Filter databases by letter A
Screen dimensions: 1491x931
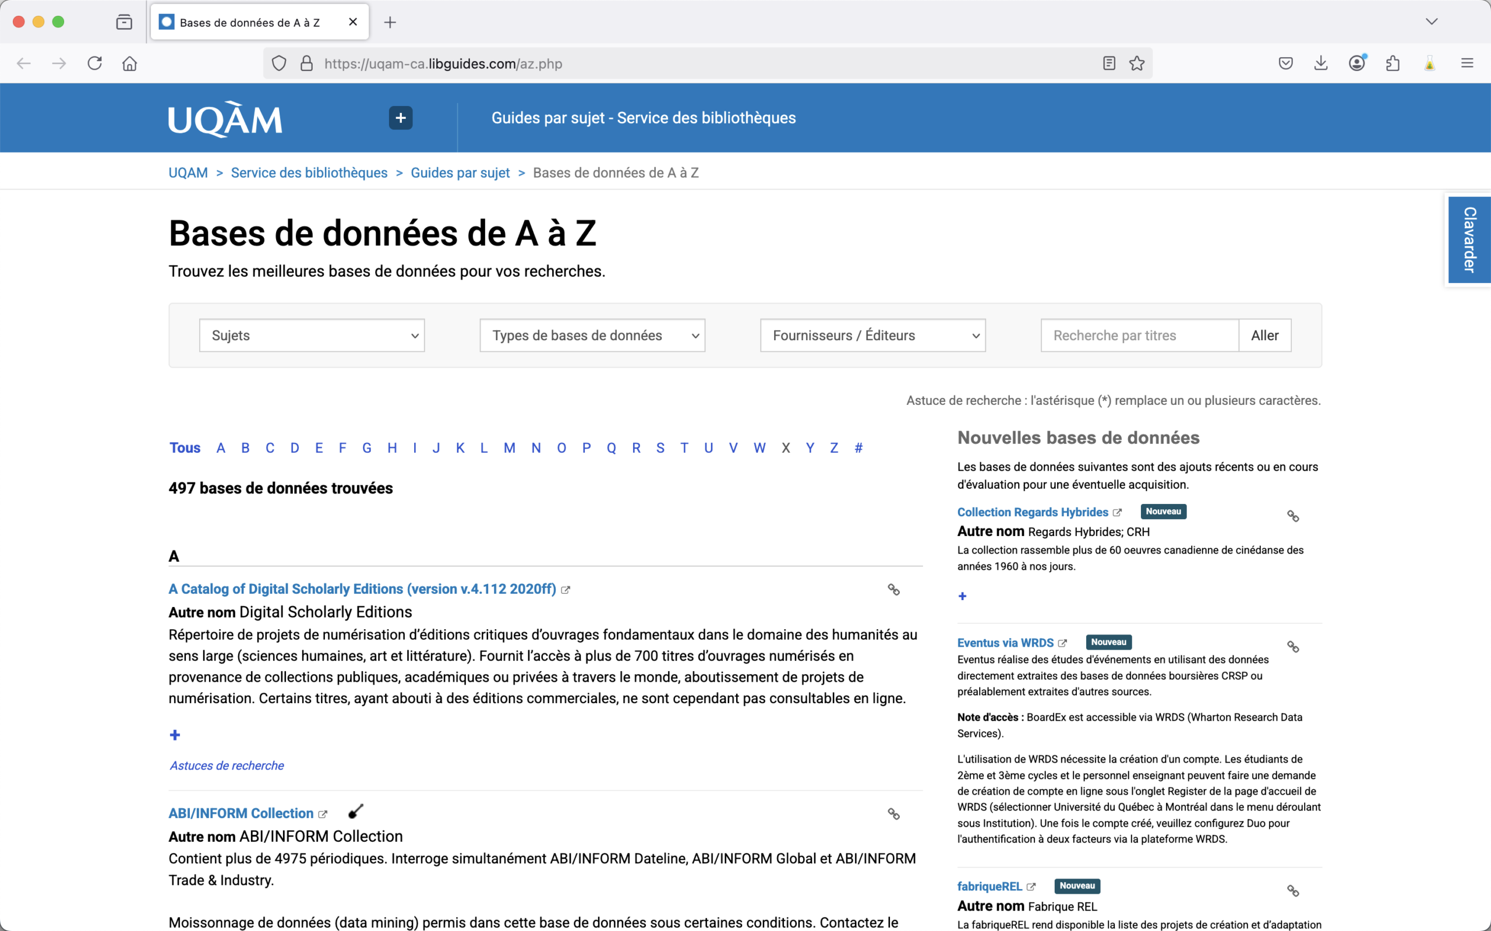pyautogui.click(x=221, y=447)
